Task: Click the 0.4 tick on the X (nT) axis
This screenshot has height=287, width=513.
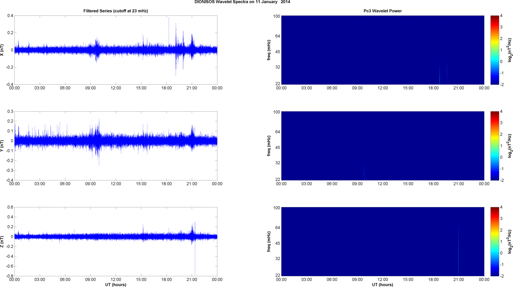Action: pyautogui.click(x=10, y=16)
